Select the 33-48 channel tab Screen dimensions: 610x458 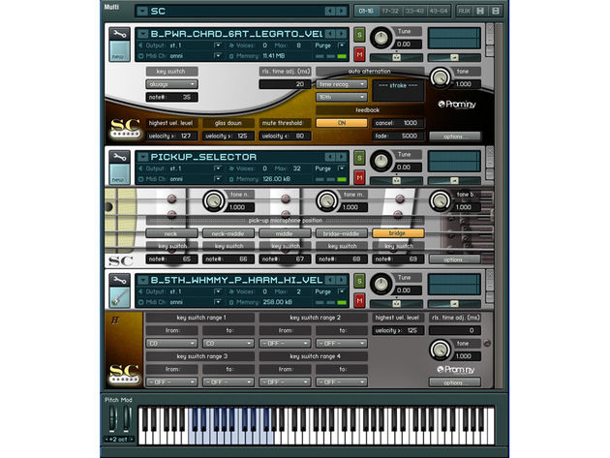[414, 11]
